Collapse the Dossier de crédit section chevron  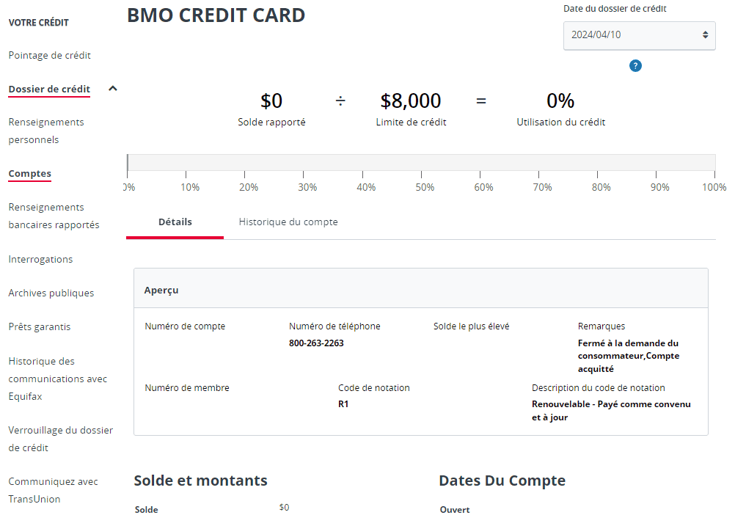click(112, 87)
